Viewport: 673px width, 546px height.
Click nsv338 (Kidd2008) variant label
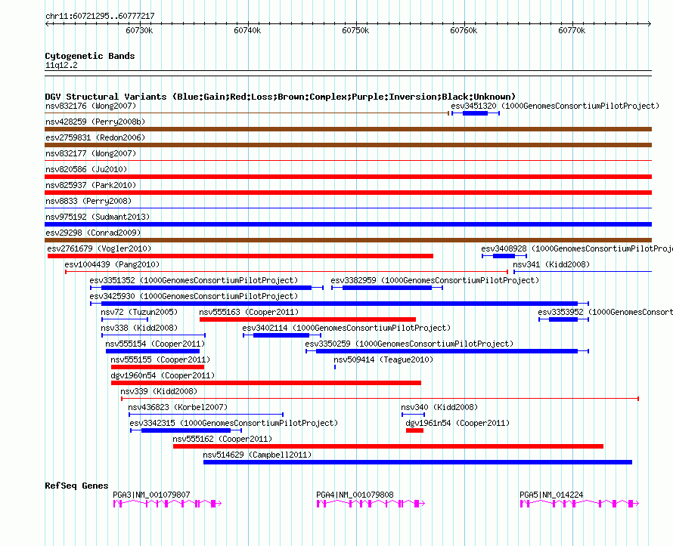tap(139, 328)
